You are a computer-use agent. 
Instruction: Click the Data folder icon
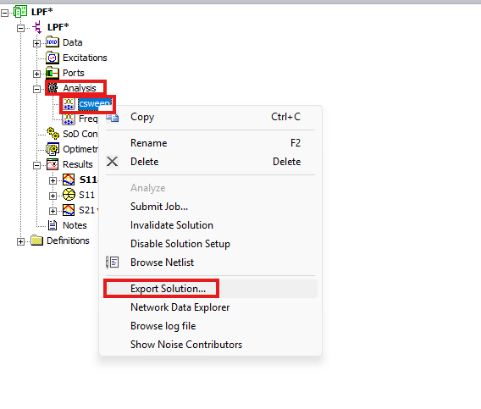[x=53, y=42]
